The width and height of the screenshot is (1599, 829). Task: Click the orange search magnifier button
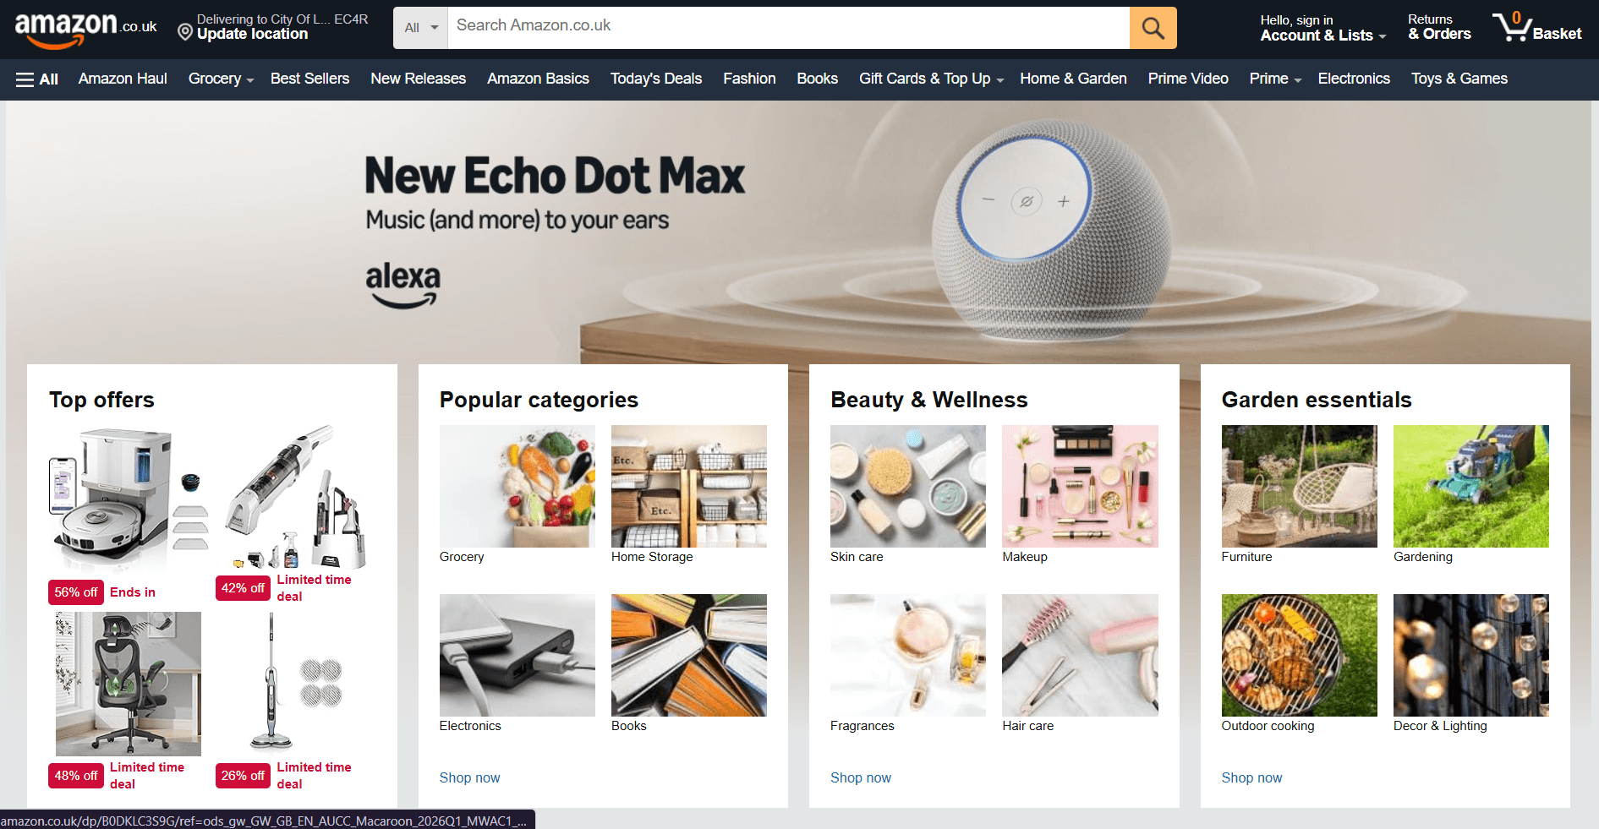[x=1153, y=28]
